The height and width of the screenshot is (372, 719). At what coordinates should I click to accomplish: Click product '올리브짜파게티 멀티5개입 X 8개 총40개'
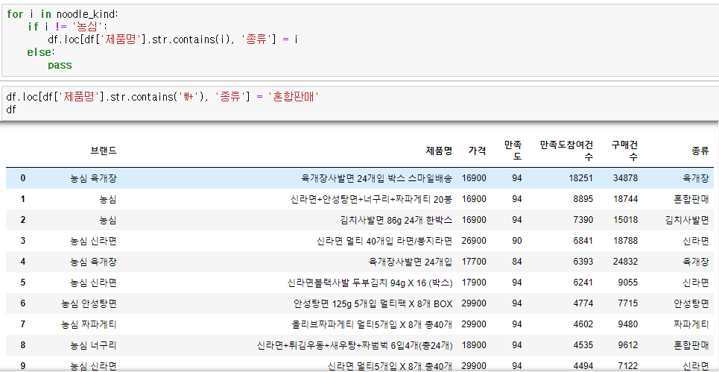pyautogui.click(x=372, y=325)
